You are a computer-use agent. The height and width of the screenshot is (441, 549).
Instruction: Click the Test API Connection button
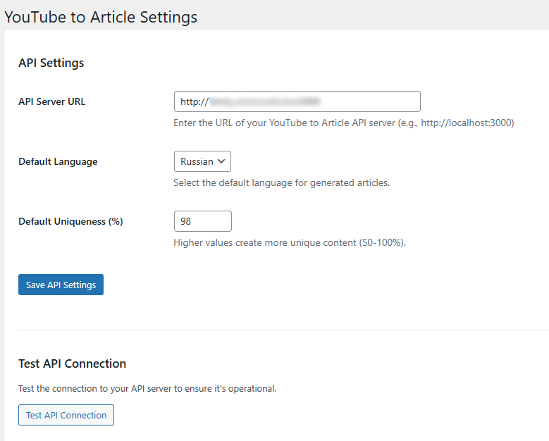pos(66,415)
